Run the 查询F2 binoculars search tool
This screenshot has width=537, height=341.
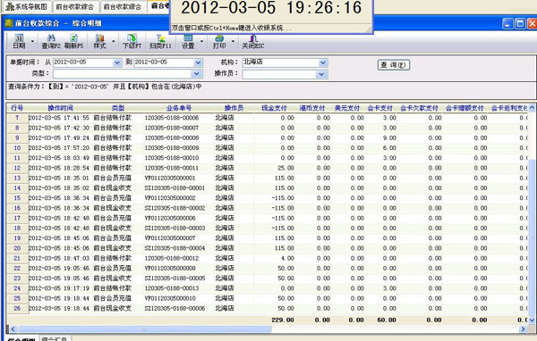(51, 41)
